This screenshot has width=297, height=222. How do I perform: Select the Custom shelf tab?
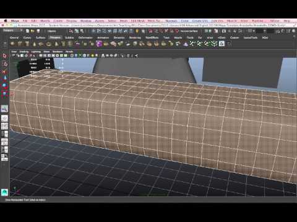point(235,38)
